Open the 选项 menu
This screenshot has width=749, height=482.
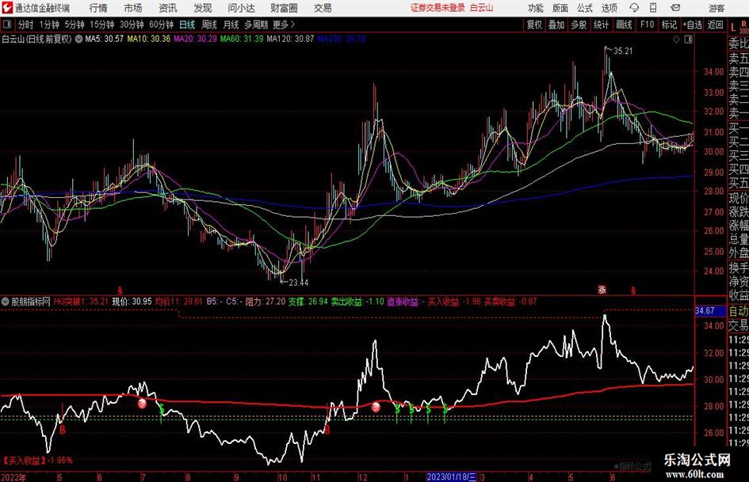tap(609, 8)
